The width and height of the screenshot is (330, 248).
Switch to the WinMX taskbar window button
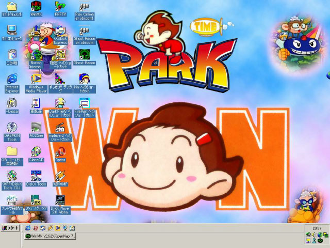(x=50, y=236)
